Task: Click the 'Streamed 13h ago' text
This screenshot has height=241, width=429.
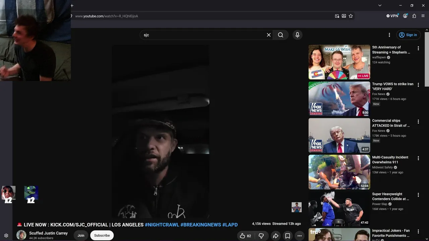Action: pos(287,224)
